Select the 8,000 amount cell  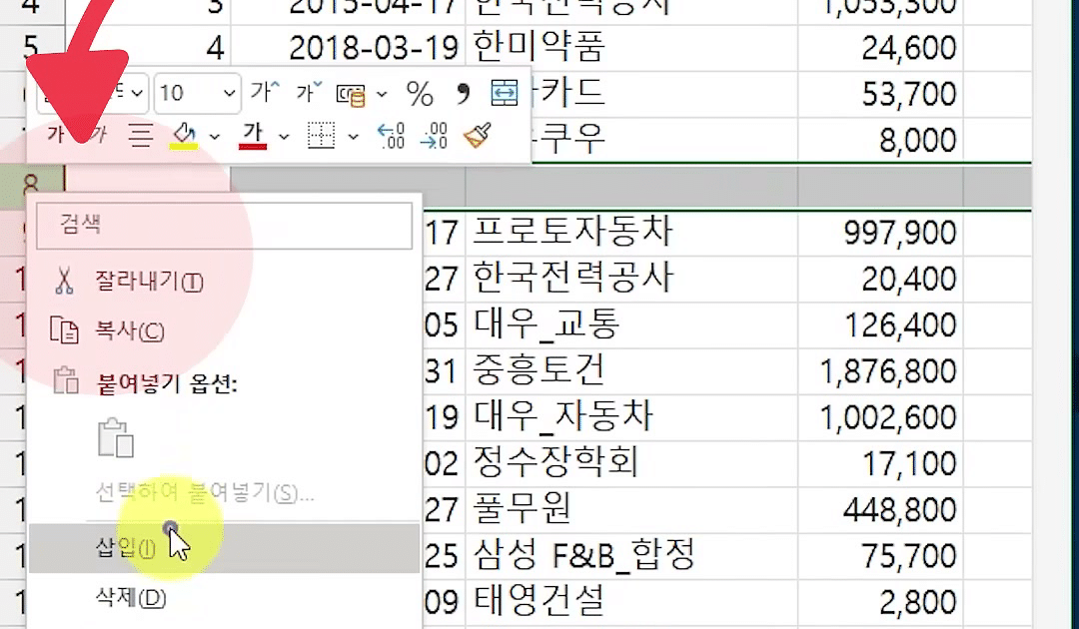[880, 140]
